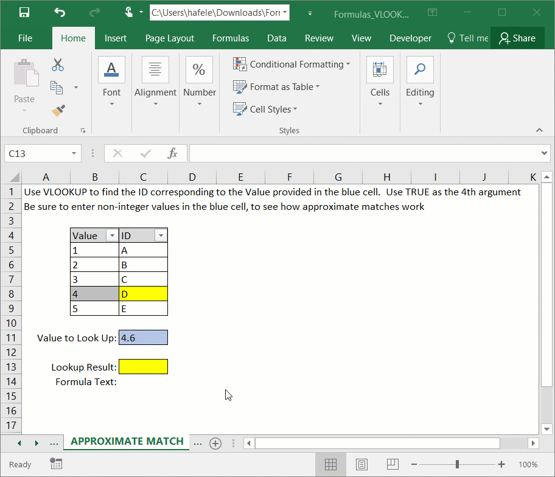Open Cell Styles gallery
This screenshot has height=477, width=555.
(x=265, y=110)
